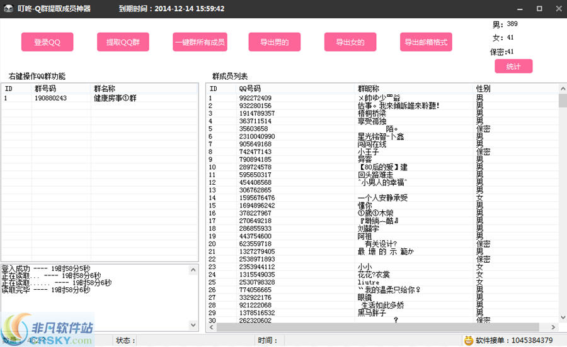Click nickname 【80后的爱】建
Image resolution: width=567 pixels, height=347 pixels.
[382, 167]
